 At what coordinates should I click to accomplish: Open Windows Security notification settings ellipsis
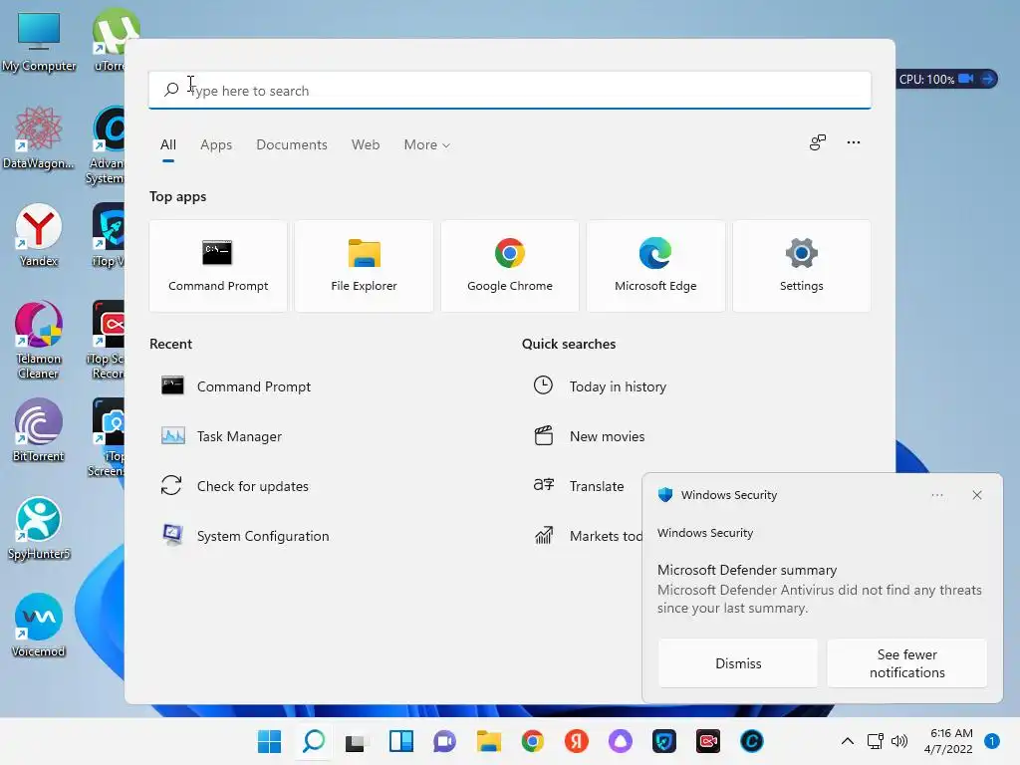936,495
